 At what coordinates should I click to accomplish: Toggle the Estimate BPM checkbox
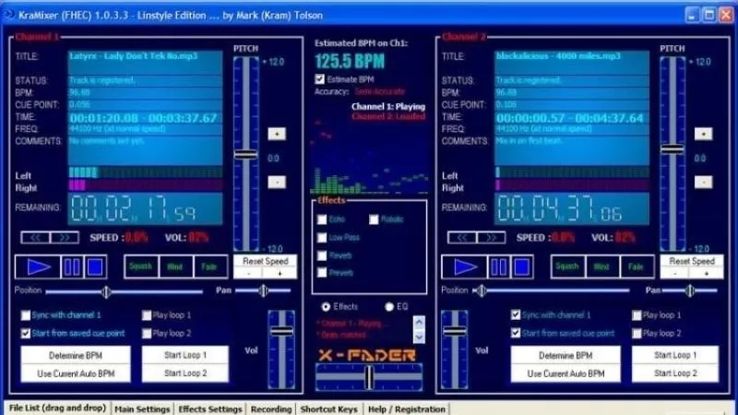pos(319,79)
